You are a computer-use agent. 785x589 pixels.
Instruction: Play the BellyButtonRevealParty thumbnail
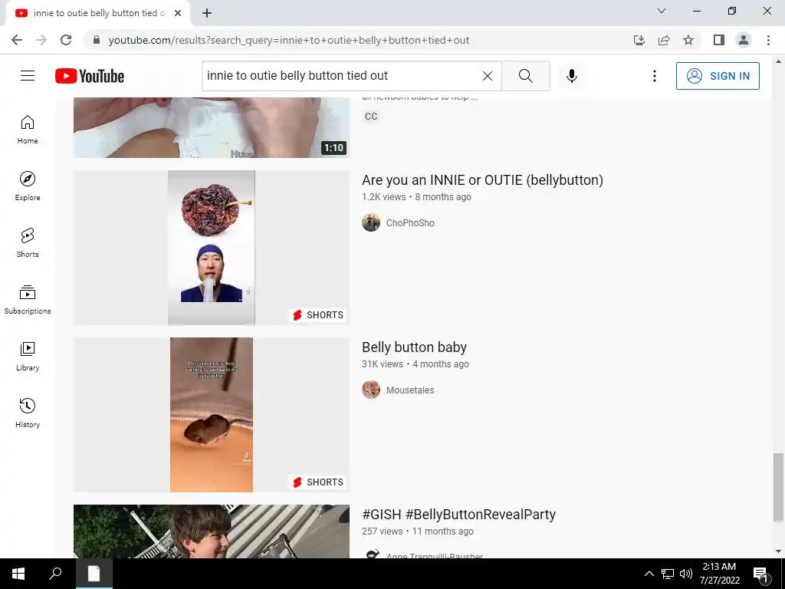coord(212,531)
